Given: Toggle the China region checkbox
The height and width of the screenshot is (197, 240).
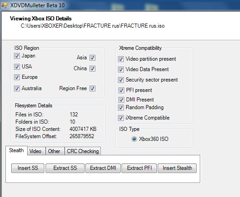Looking at the screenshot, I should [x=92, y=68].
